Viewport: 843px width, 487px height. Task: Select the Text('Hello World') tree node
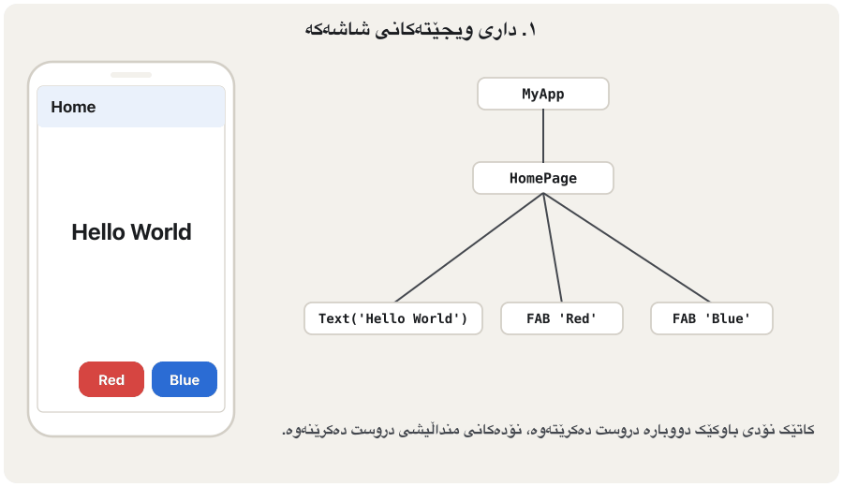point(393,318)
